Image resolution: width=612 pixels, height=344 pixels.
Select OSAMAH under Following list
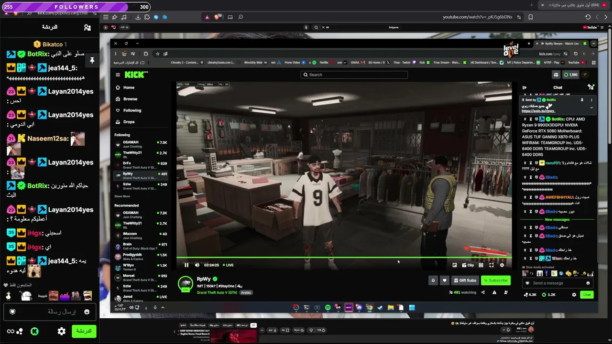point(141,144)
